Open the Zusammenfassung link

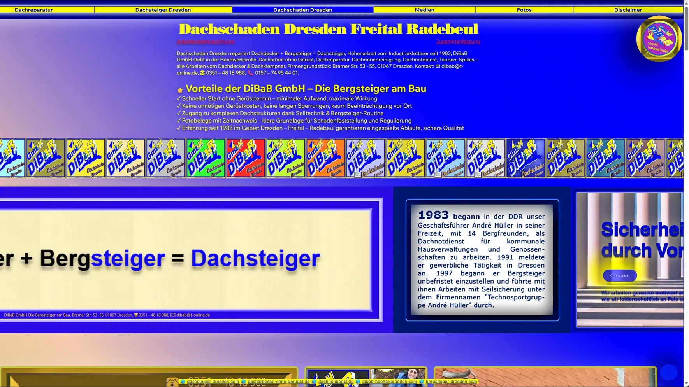458,42
